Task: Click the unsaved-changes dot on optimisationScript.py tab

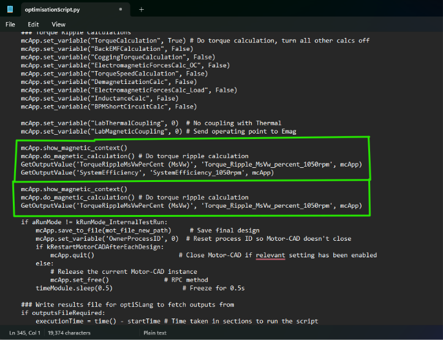Action: [121, 10]
